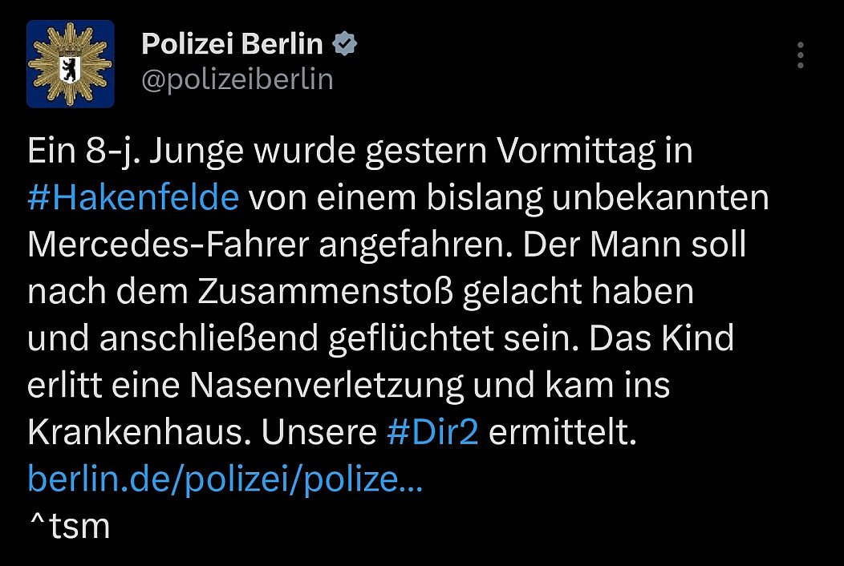Viewport: 844px width, 566px height.
Task: Click the phrase "Das Kind" in the tweet
Action: pos(660,339)
